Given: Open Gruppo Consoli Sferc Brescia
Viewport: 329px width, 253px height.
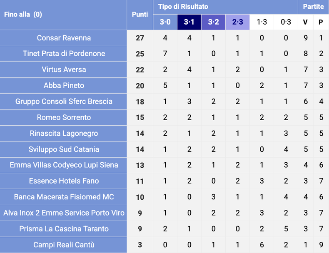Looking at the screenshot, I should click(x=64, y=102).
